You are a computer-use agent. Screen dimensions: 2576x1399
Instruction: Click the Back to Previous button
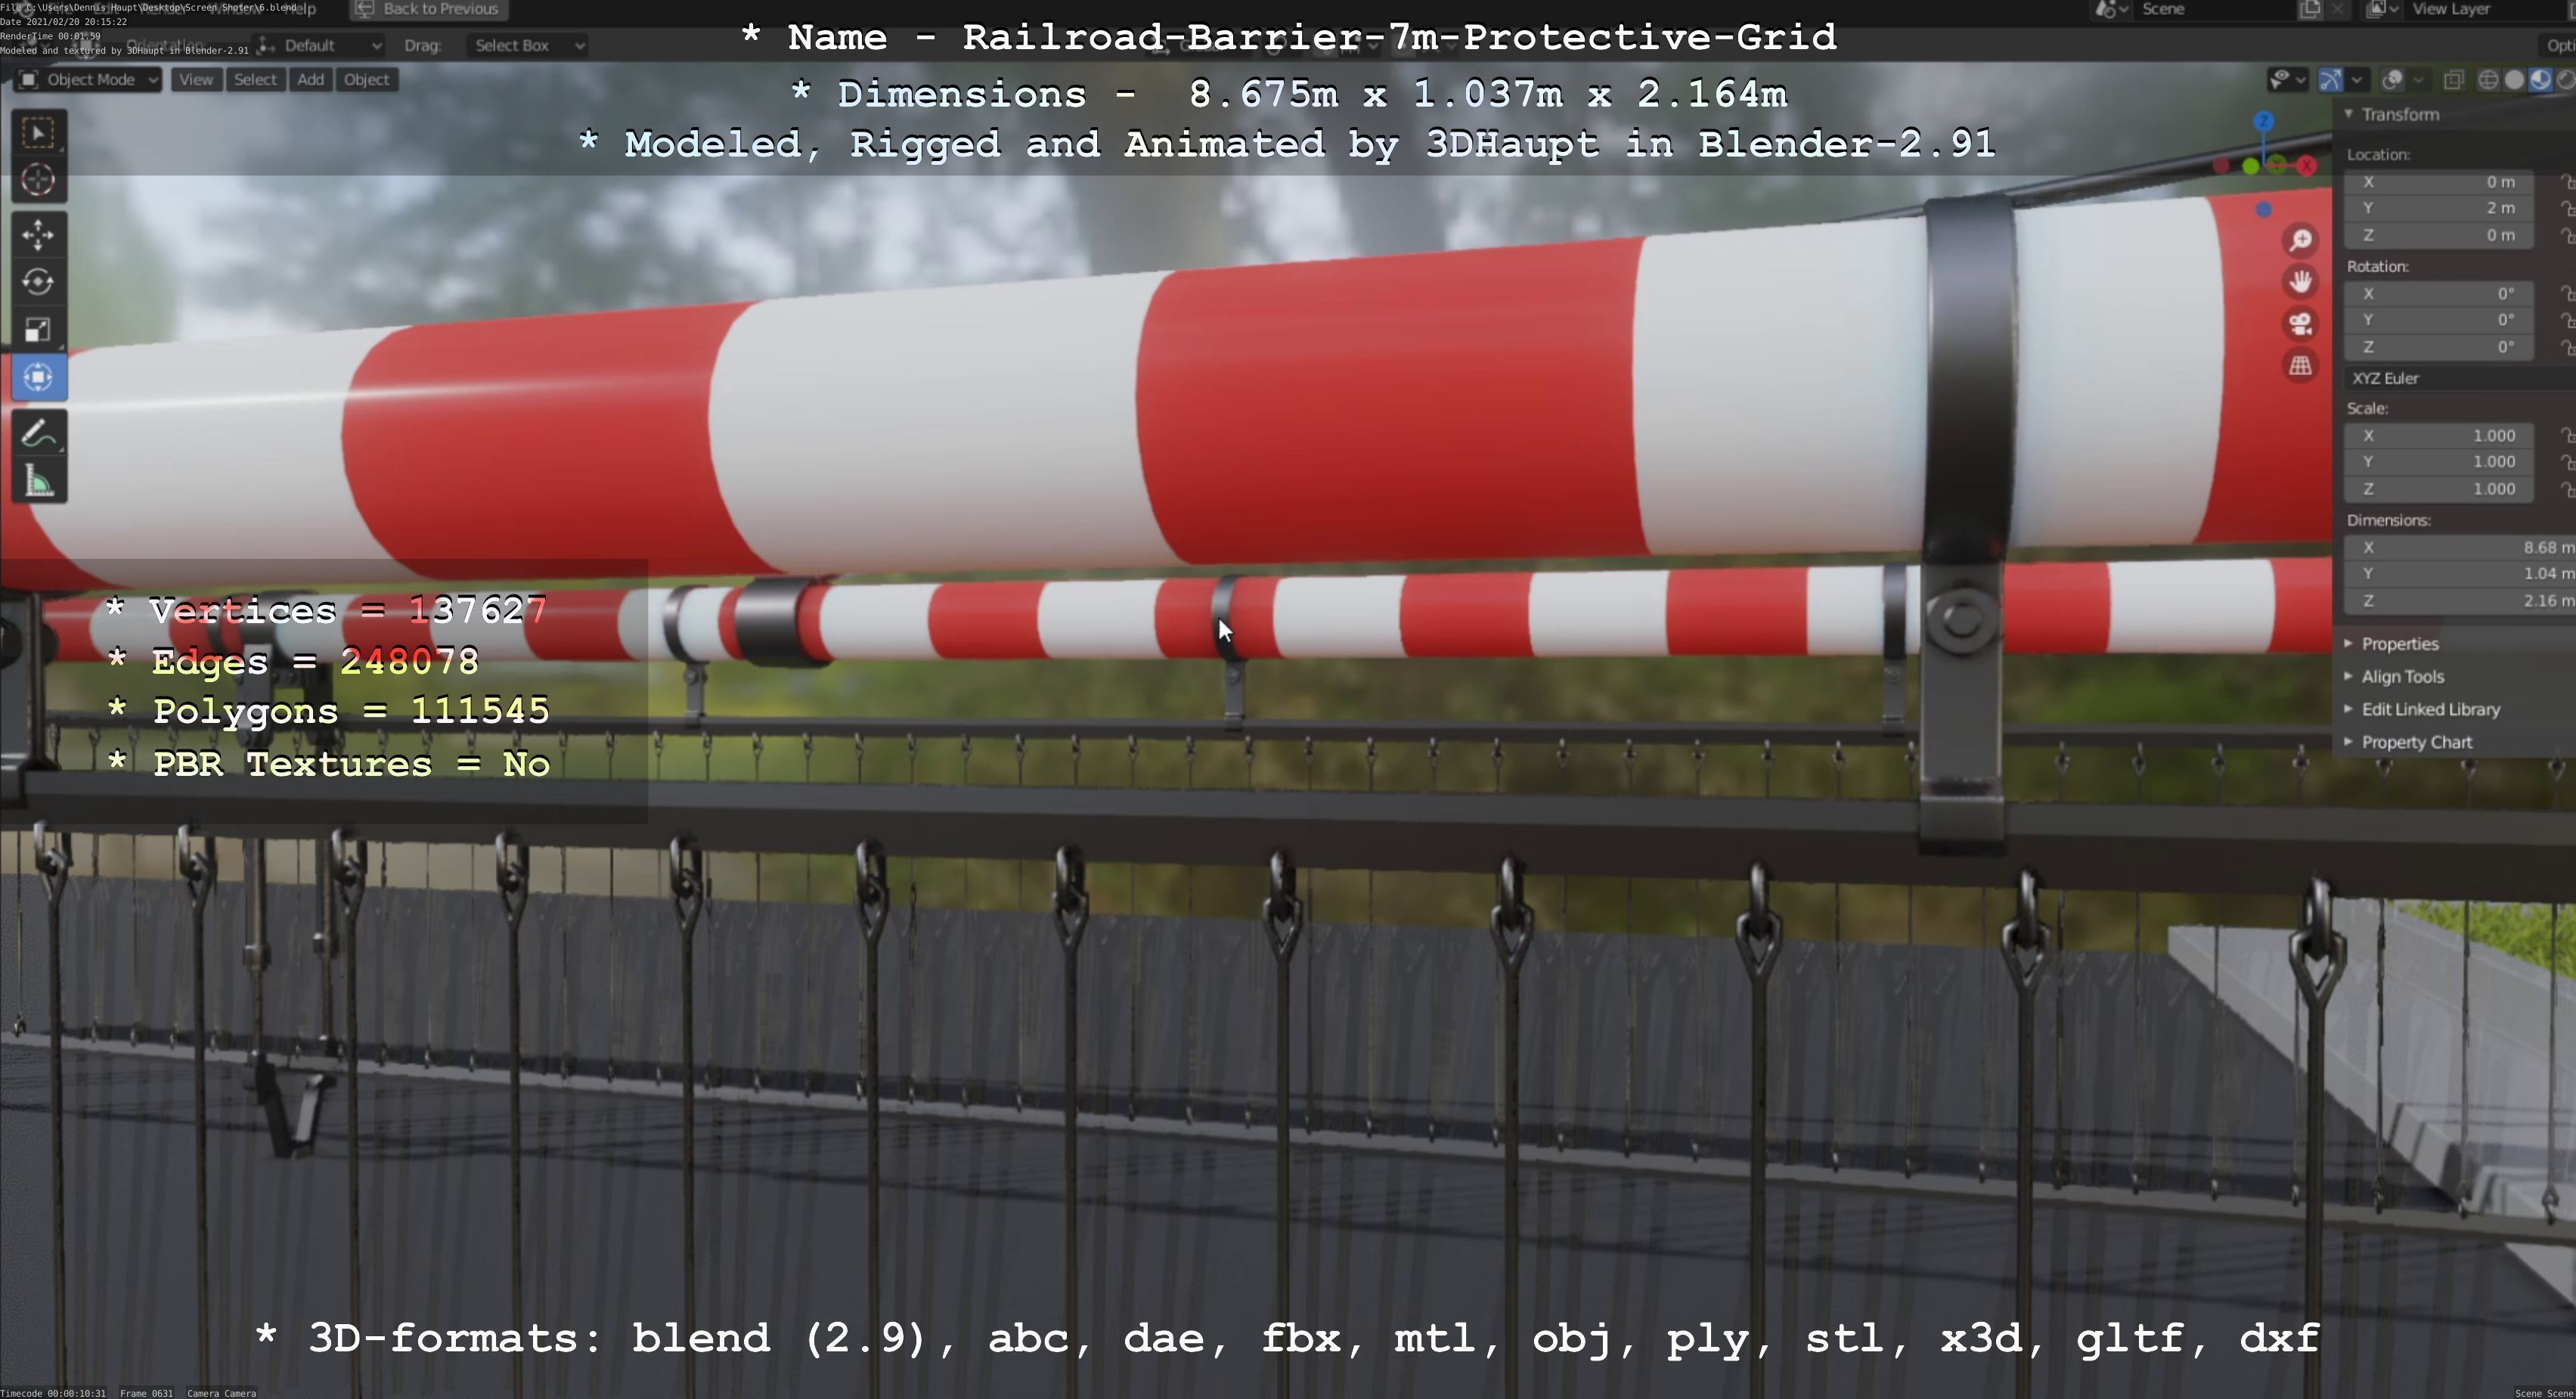429,9
